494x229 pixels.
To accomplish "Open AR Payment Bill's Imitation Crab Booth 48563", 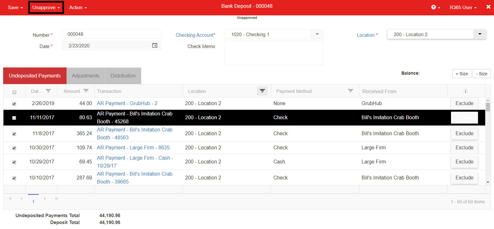I will tap(135, 133).
